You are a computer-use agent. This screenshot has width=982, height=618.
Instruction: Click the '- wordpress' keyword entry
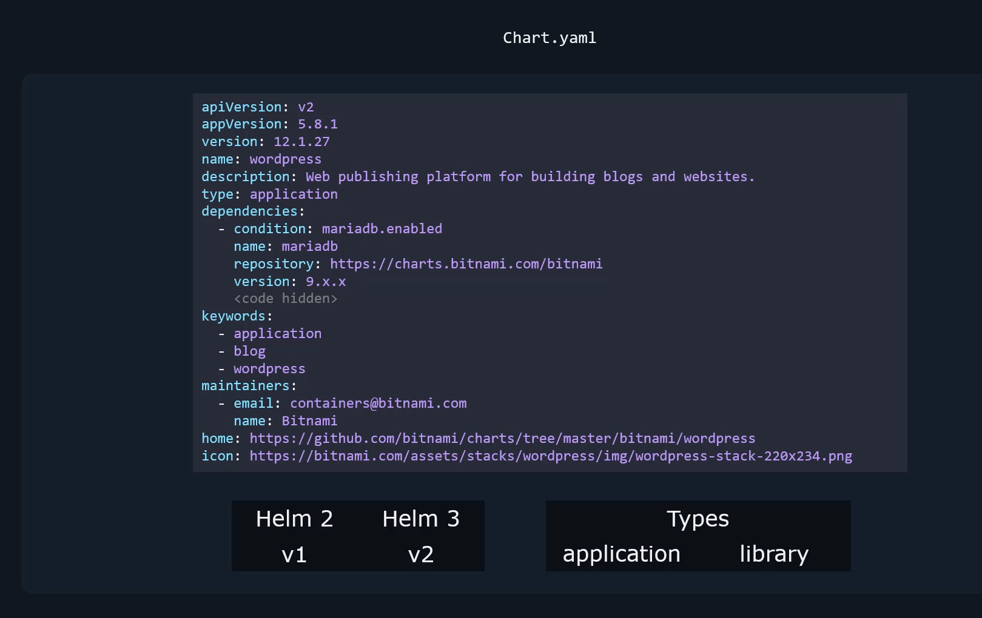[261, 369]
